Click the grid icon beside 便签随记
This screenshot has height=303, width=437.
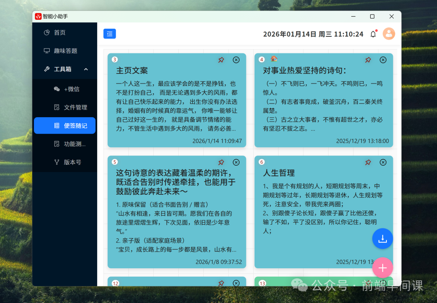[x=57, y=126]
